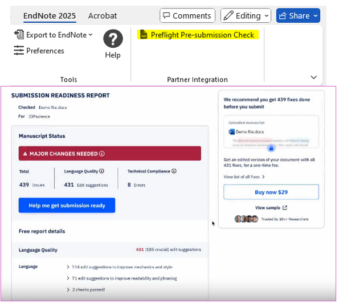
Task: Open Preferences sliders icon
Action: pyautogui.click(x=19, y=50)
